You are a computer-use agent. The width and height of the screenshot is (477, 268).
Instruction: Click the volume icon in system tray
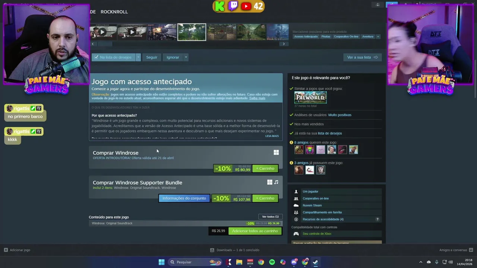click(x=451, y=262)
